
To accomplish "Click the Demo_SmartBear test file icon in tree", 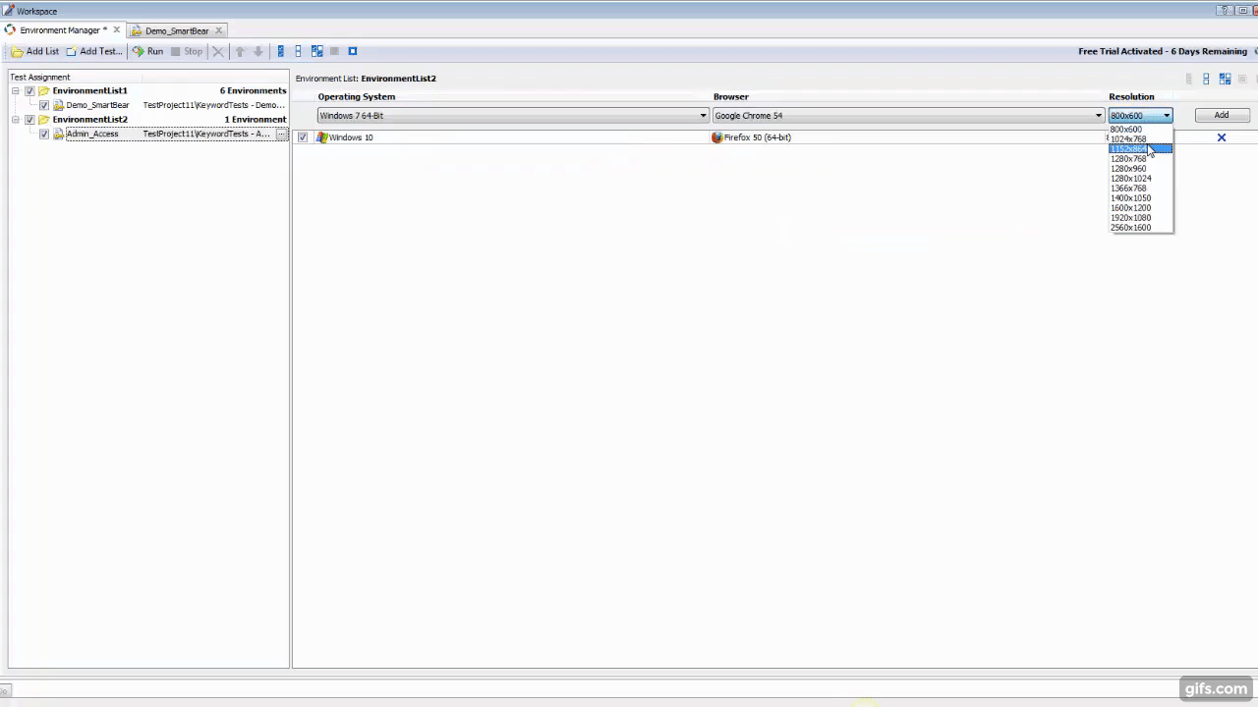I will pyautogui.click(x=59, y=105).
